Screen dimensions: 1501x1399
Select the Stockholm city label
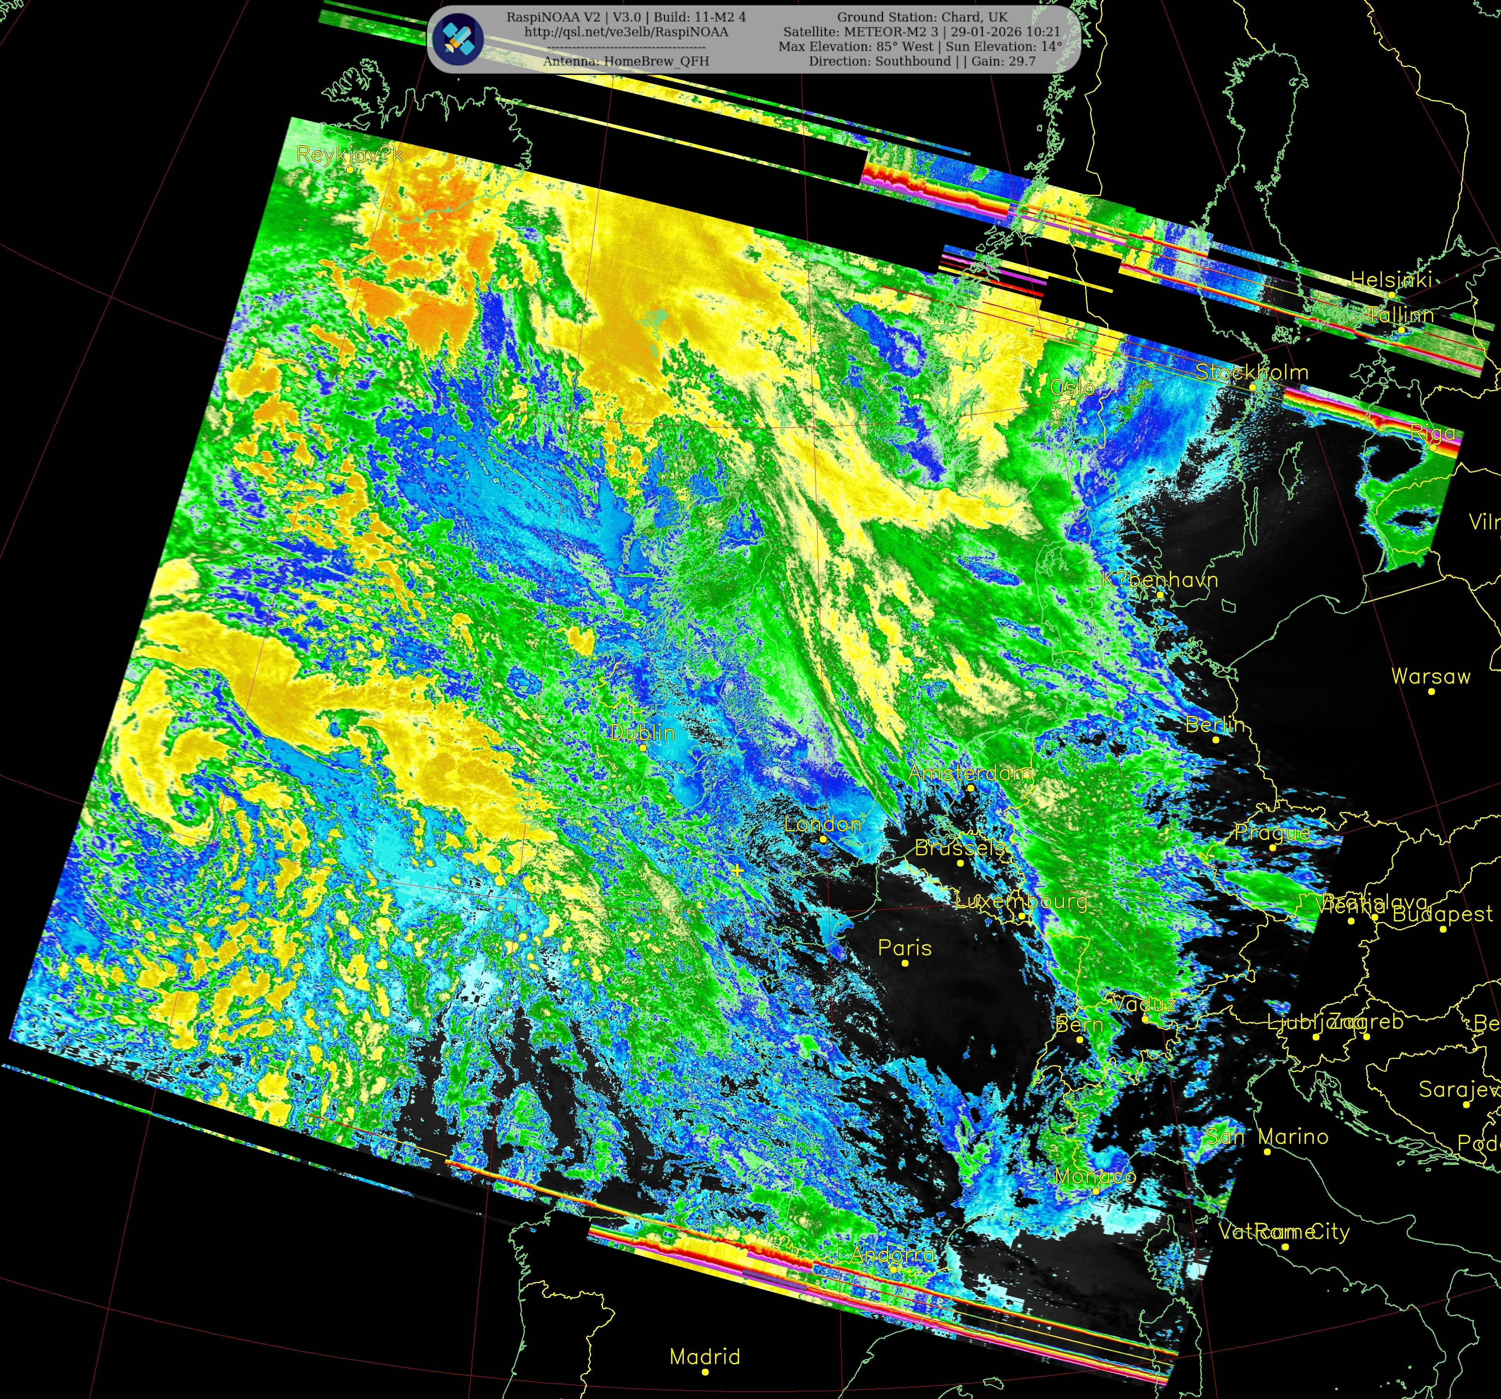[x=1251, y=372]
